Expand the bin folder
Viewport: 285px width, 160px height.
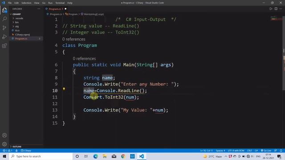point(17,22)
